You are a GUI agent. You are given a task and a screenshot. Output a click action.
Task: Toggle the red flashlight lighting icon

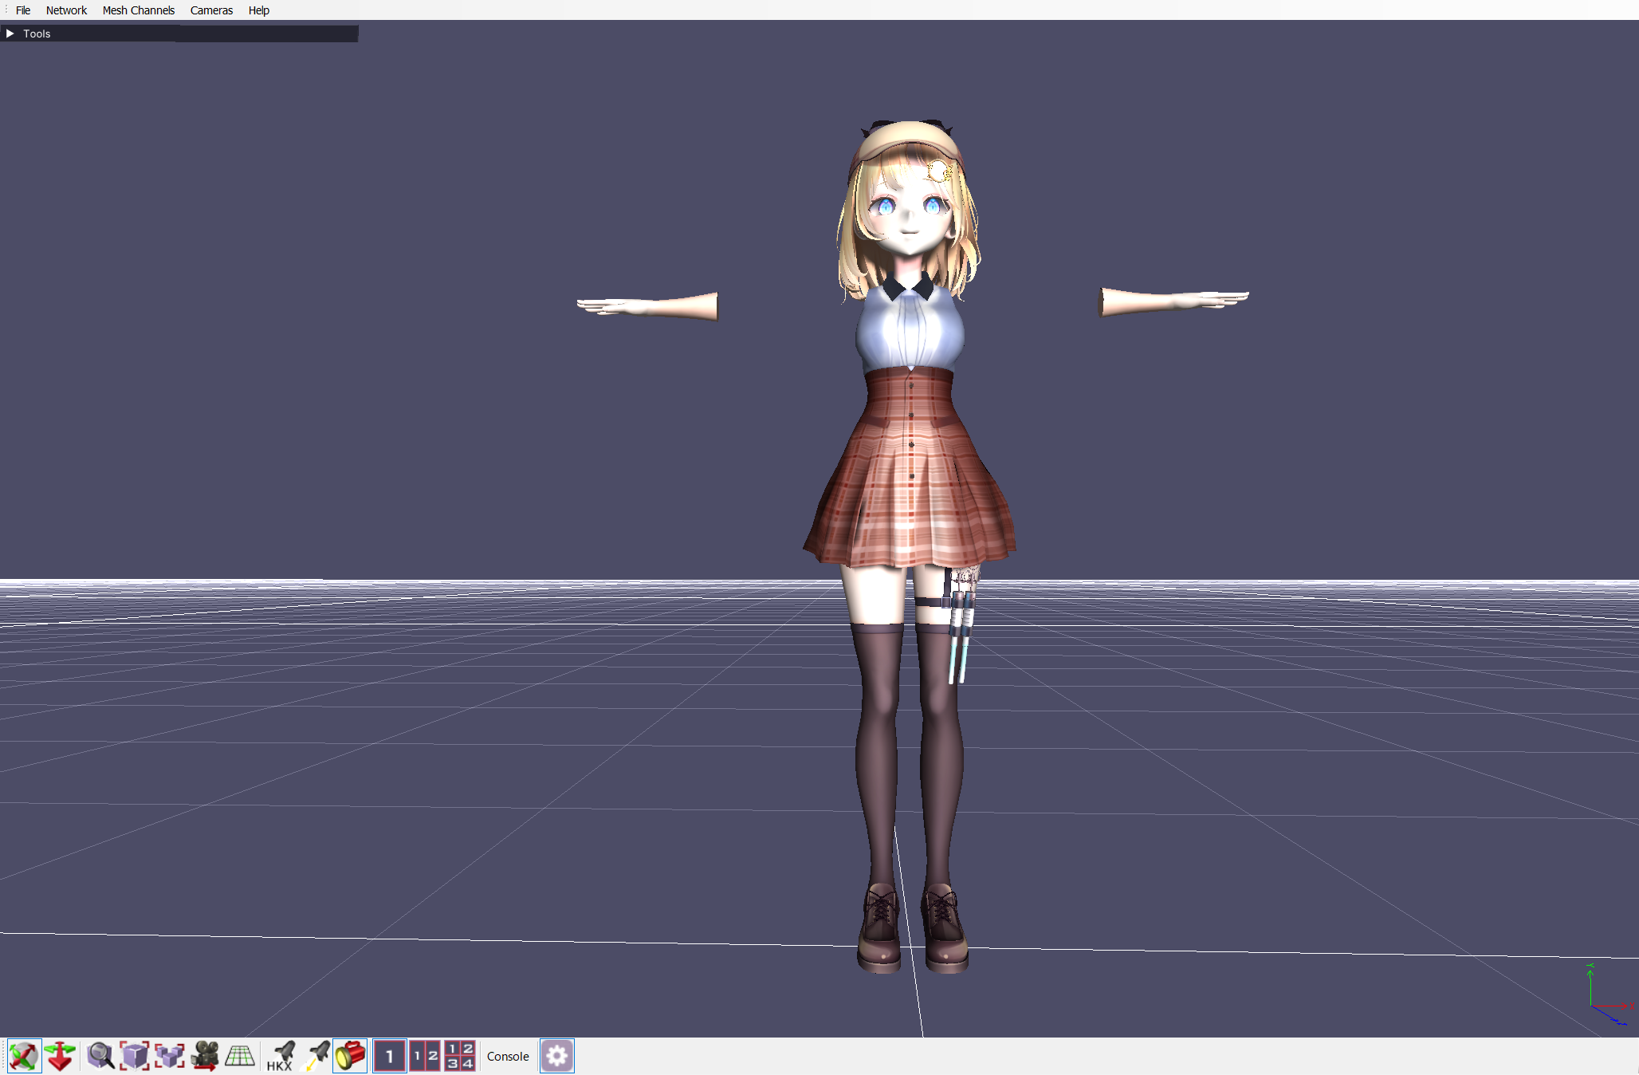coord(350,1056)
